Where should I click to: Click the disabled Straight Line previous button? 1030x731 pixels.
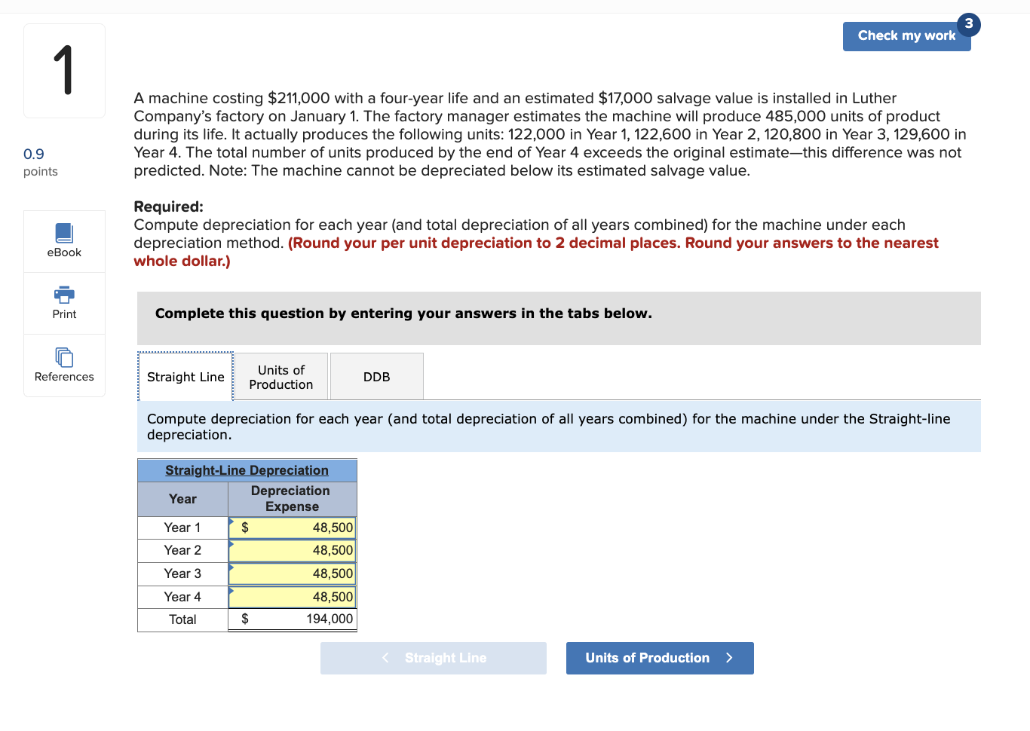(x=434, y=658)
